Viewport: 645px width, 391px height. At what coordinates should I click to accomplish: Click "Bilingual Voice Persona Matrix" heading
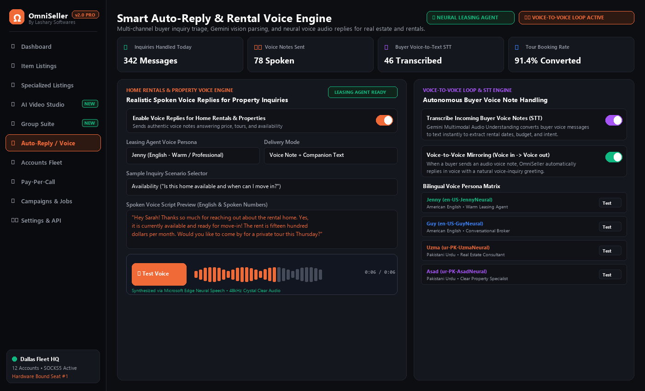[462, 186]
